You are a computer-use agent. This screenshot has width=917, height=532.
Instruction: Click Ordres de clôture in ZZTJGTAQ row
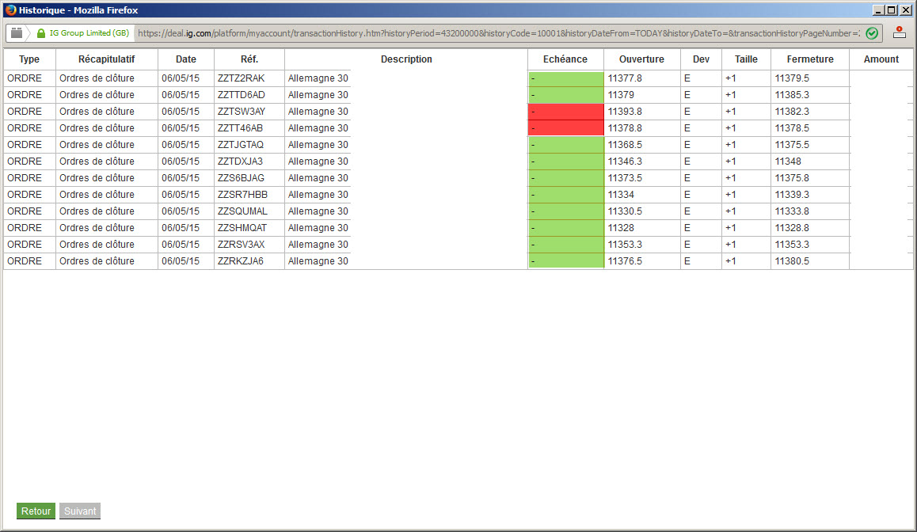[x=97, y=144]
